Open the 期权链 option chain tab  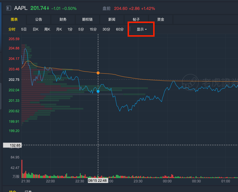pos(87,19)
